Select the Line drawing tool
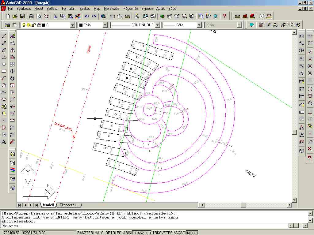Screen dimensions: 314x235 tap(4, 36)
